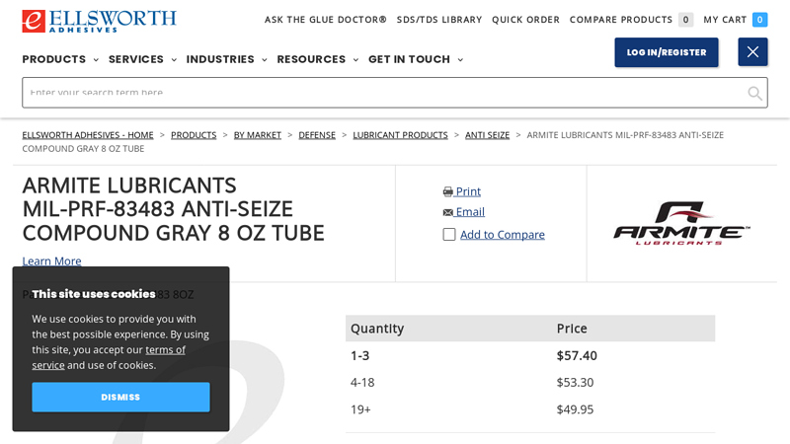Dismiss the cookie notice
The image size is (790, 444).
point(120,397)
